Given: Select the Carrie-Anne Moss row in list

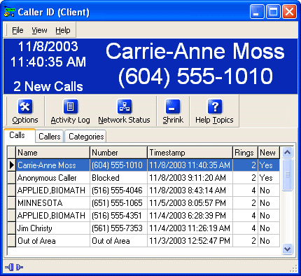Looking at the screenshot, I should 148,165.
